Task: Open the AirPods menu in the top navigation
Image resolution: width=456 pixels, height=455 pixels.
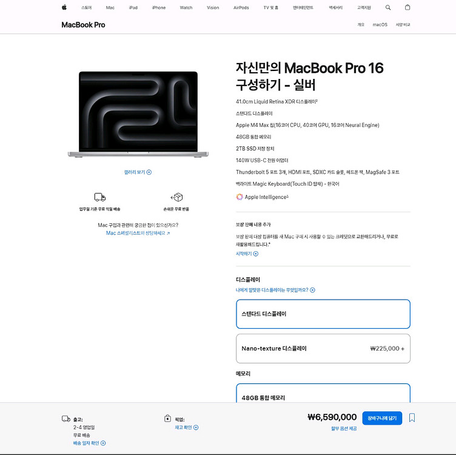Action: 241,7
